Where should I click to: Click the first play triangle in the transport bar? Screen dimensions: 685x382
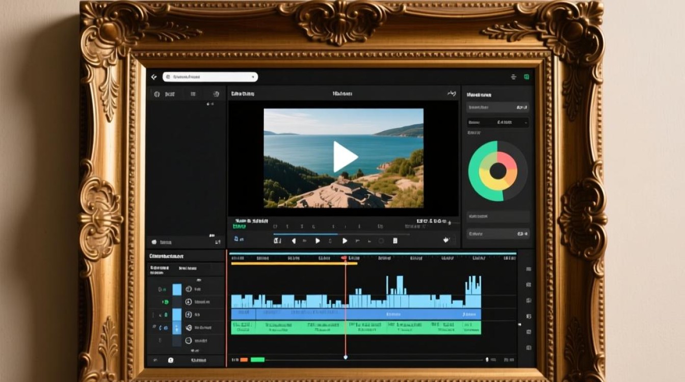[x=318, y=240]
